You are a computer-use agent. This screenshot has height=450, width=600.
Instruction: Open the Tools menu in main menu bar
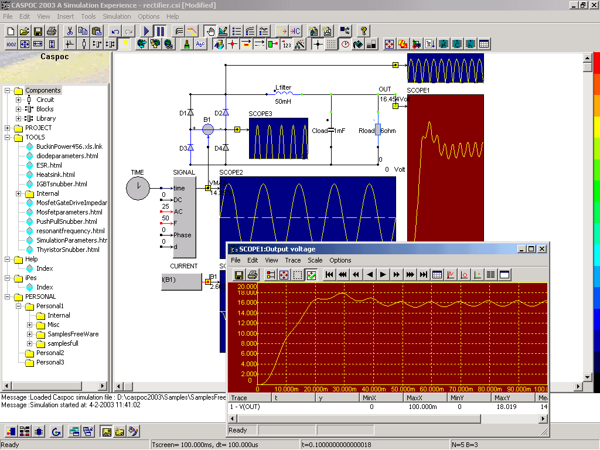coord(88,16)
